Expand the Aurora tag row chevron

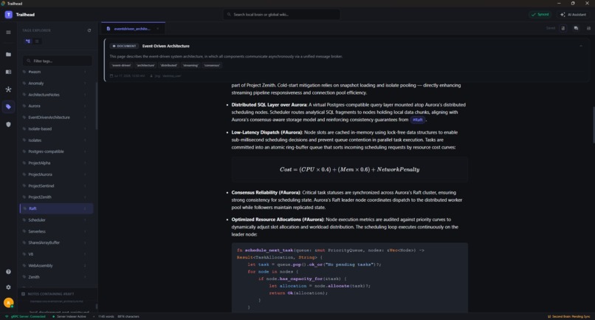pos(85,106)
